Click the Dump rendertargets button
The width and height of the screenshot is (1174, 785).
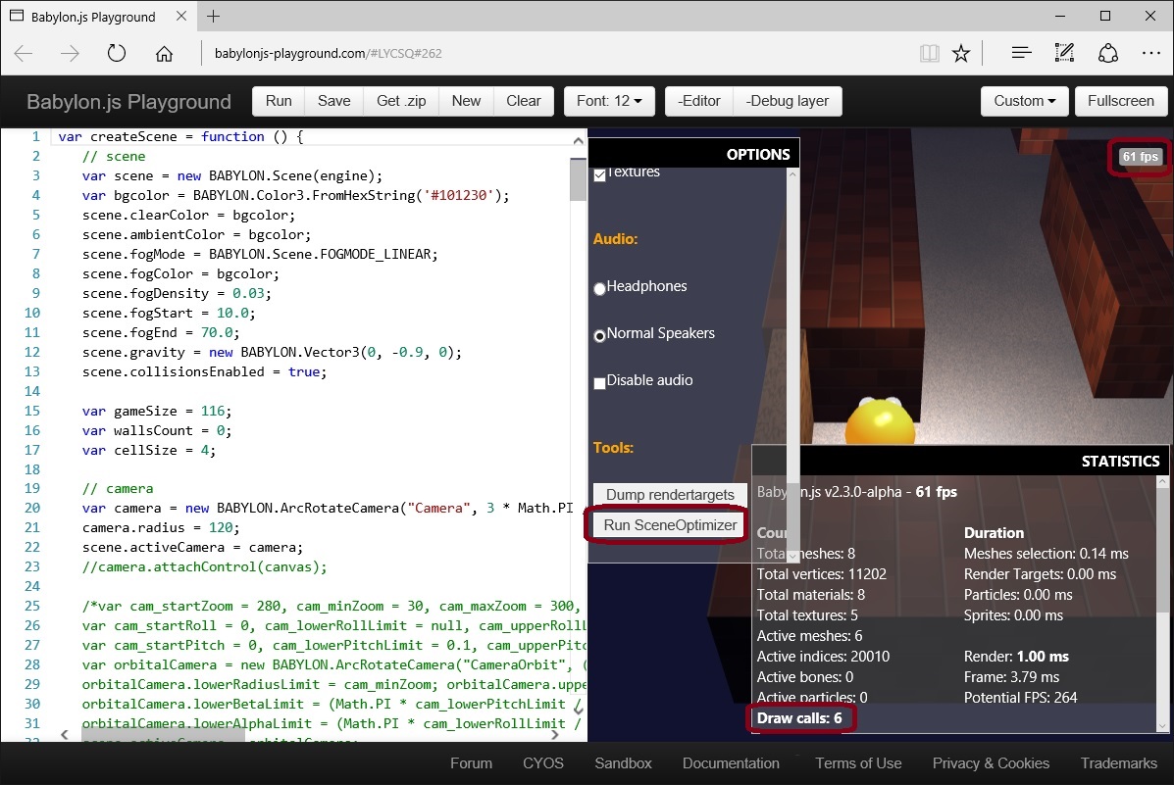click(x=670, y=495)
